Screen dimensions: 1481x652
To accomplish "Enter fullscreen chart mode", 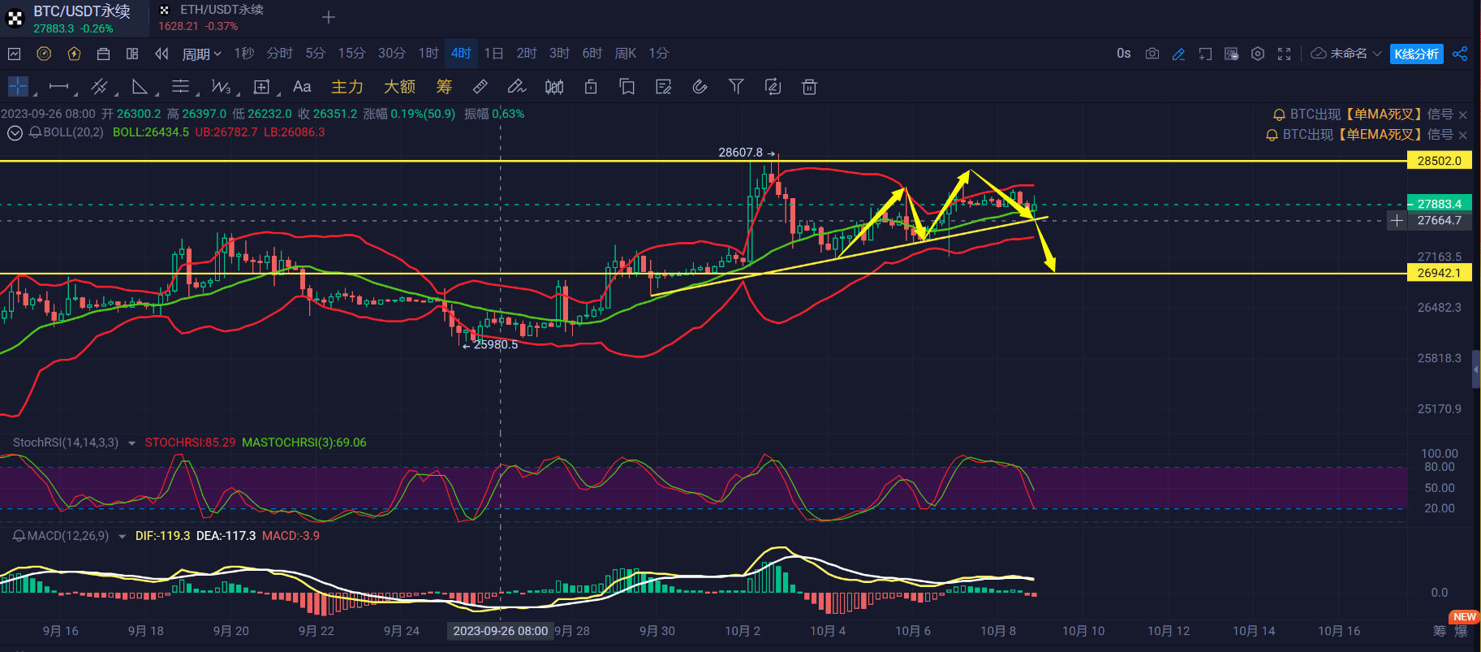I will [1284, 54].
